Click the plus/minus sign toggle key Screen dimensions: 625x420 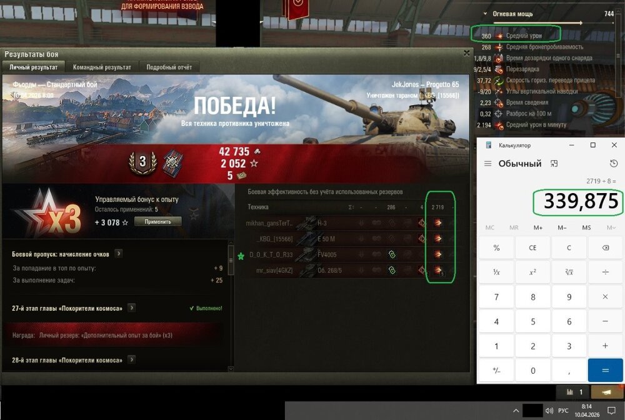496,371
